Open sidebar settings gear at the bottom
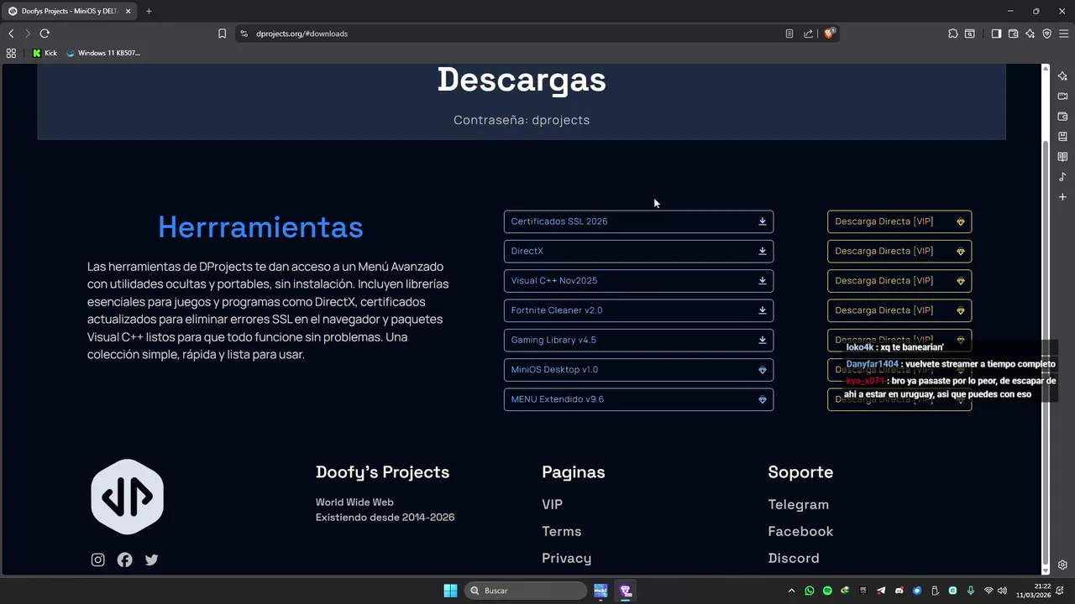 [x=1062, y=565]
